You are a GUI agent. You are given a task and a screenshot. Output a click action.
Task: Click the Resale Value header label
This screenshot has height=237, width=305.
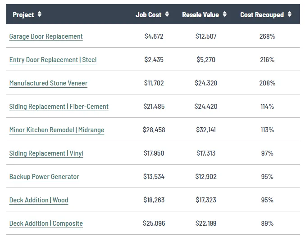pos(200,14)
